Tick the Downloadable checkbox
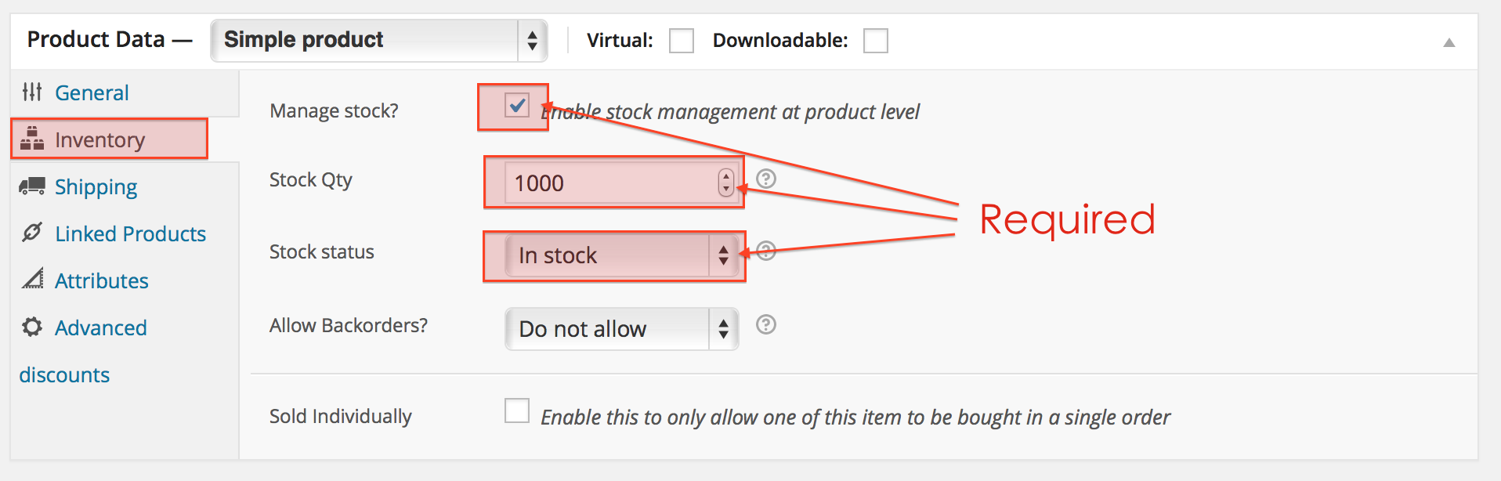Image resolution: width=1501 pixels, height=481 pixels. (x=876, y=41)
